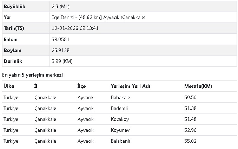The image size is (238, 149).
Task: Click the Koyunevi settlement name
Action: tap(120, 130)
